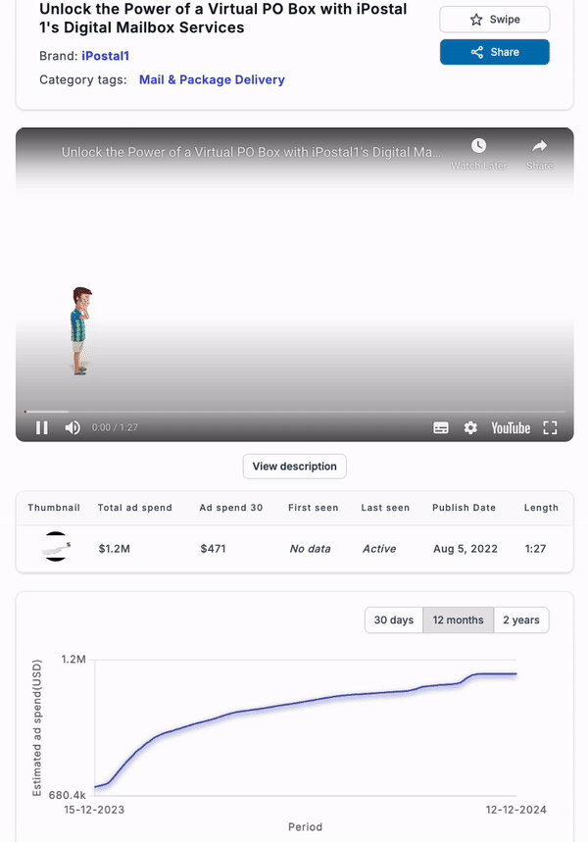Select the 12 months chart range

tap(458, 620)
